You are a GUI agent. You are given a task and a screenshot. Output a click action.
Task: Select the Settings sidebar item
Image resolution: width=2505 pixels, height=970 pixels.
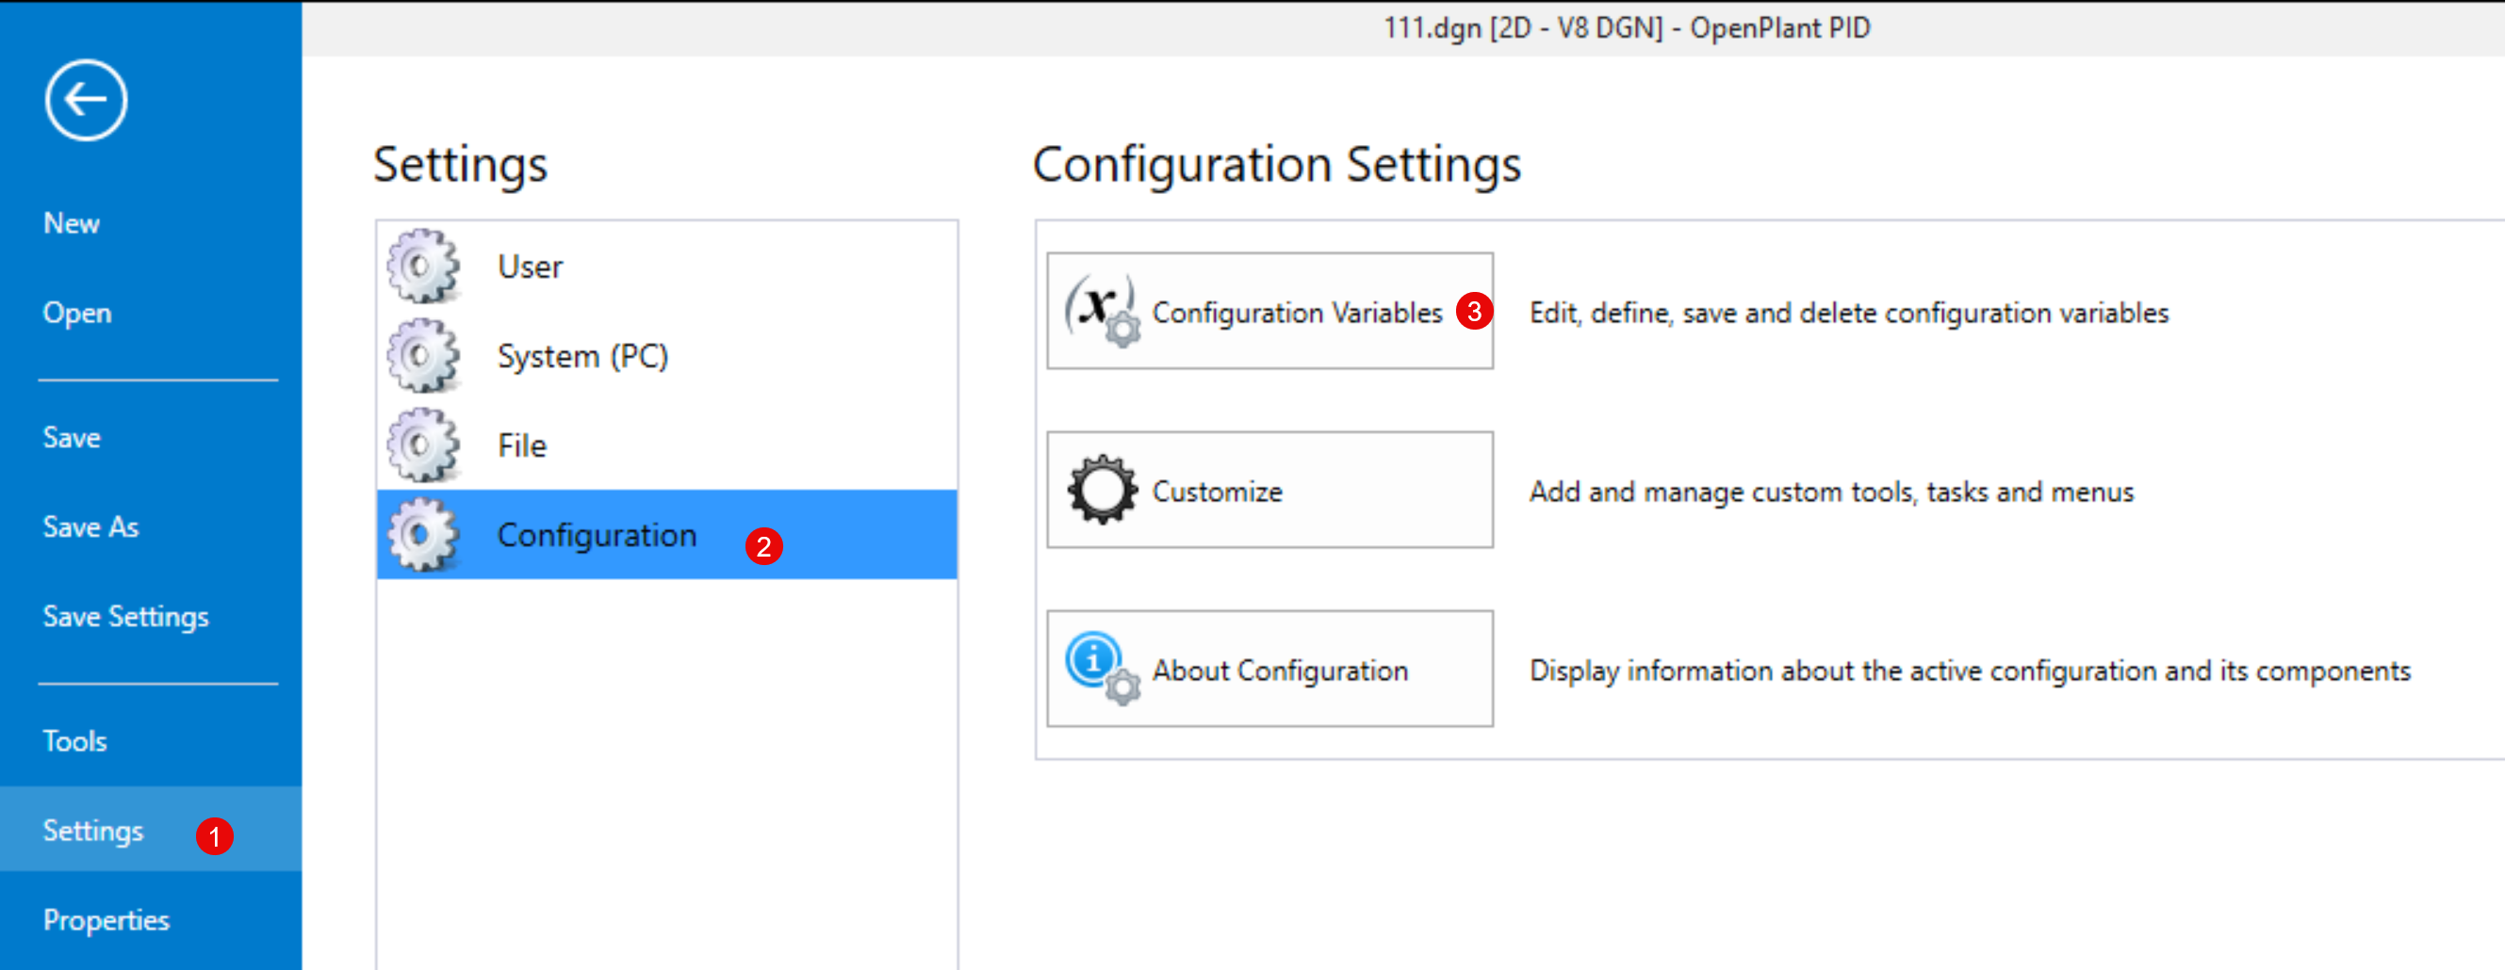click(x=92, y=830)
